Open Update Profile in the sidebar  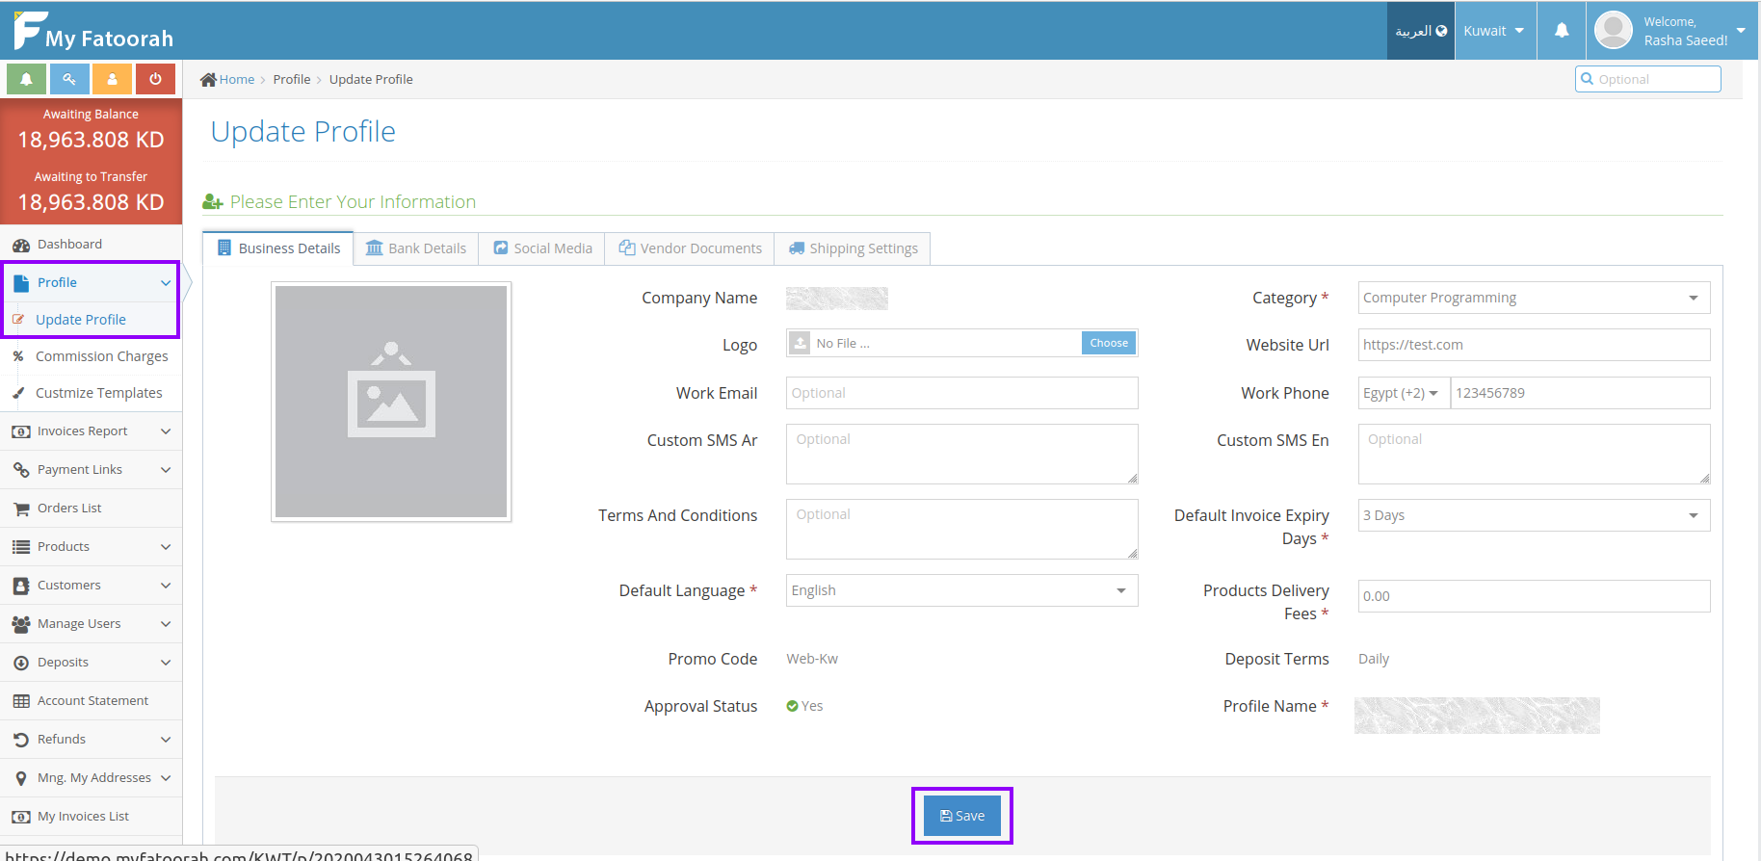81,320
